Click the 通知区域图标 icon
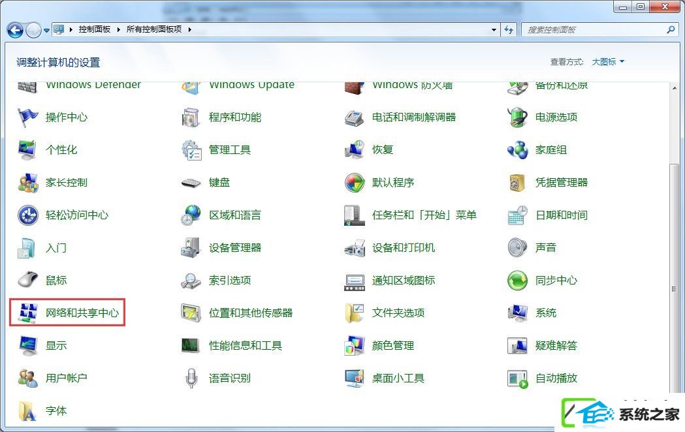Viewport: 685px width, 432px height. click(355, 283)
